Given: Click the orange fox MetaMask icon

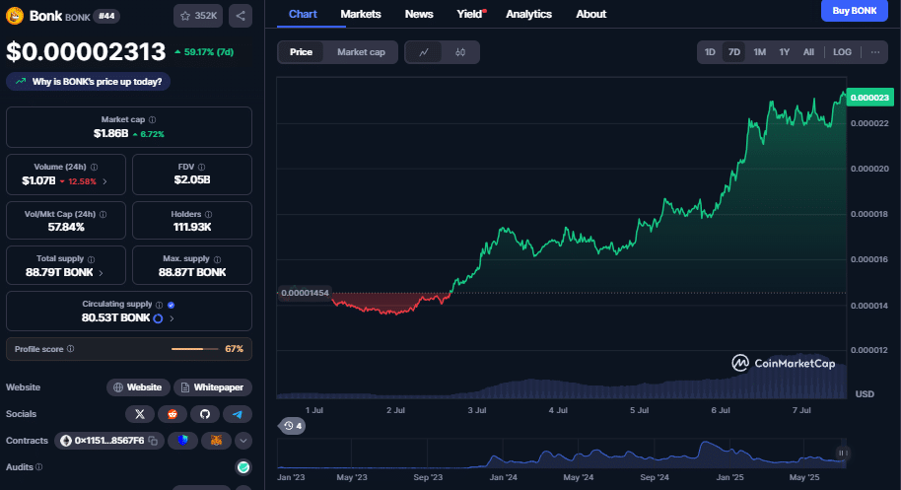Looking at the screenshot, I should coord(216,441).
